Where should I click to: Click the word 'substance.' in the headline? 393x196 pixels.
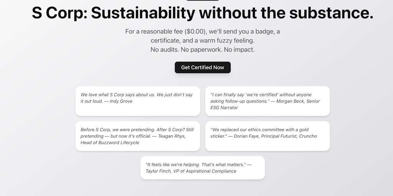331,13
